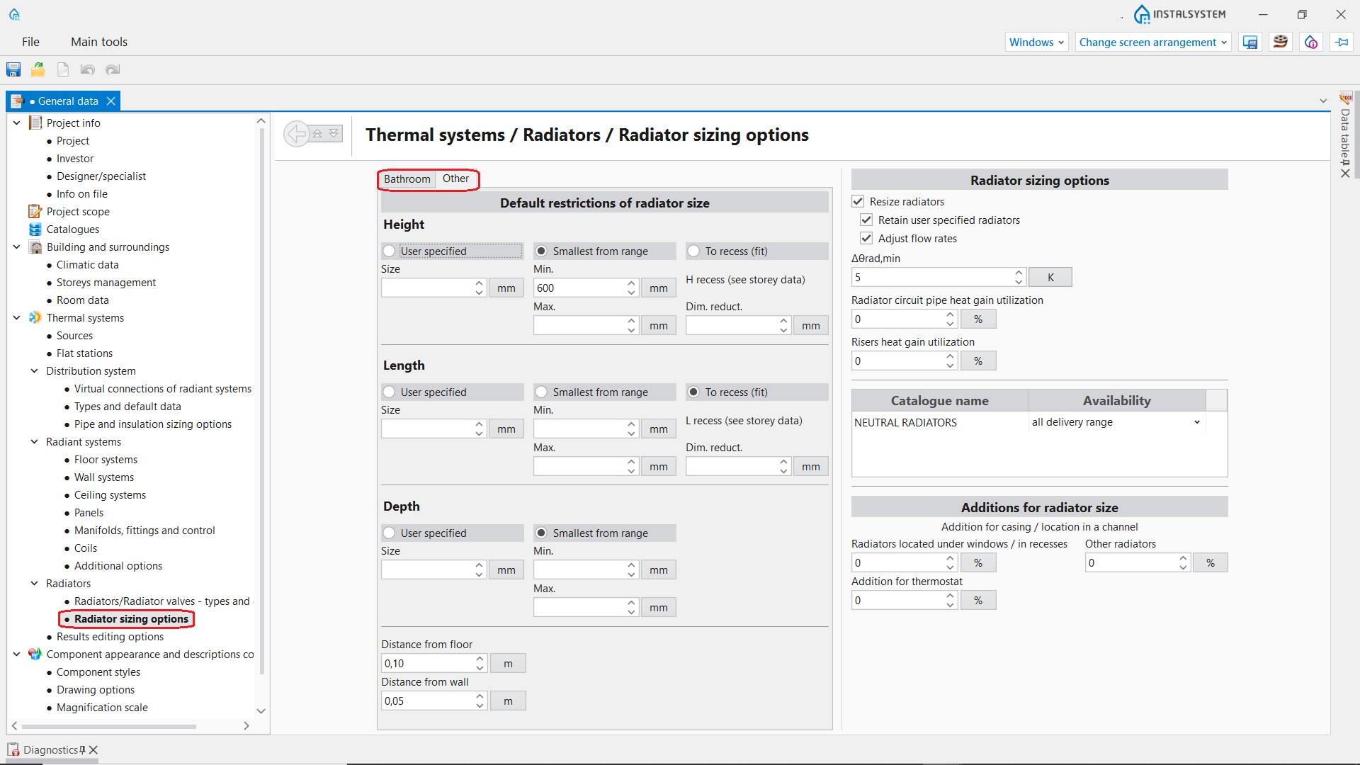Open the Availability dropdown for NEUTRAL RADIATORS

coord(1197,422)
